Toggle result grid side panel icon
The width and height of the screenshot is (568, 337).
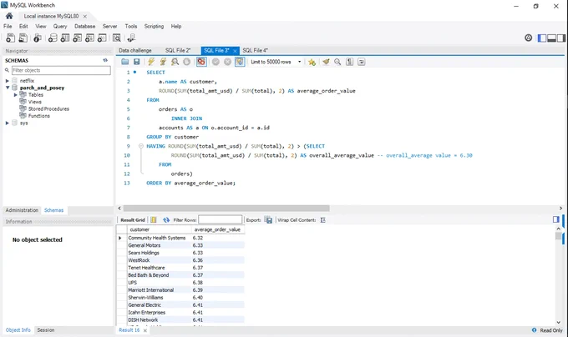[556, 219]
